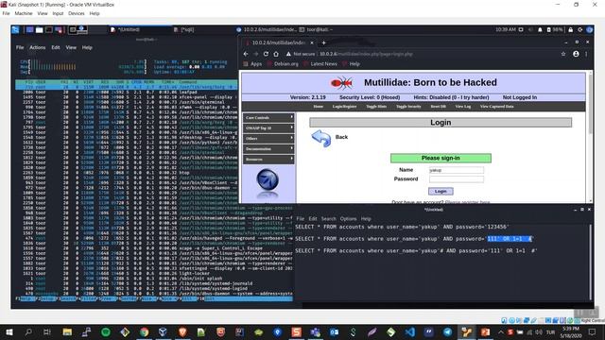The image size is (605, 340).
Task: Open a new Chromium tab
Action: [x=323, y=42]
